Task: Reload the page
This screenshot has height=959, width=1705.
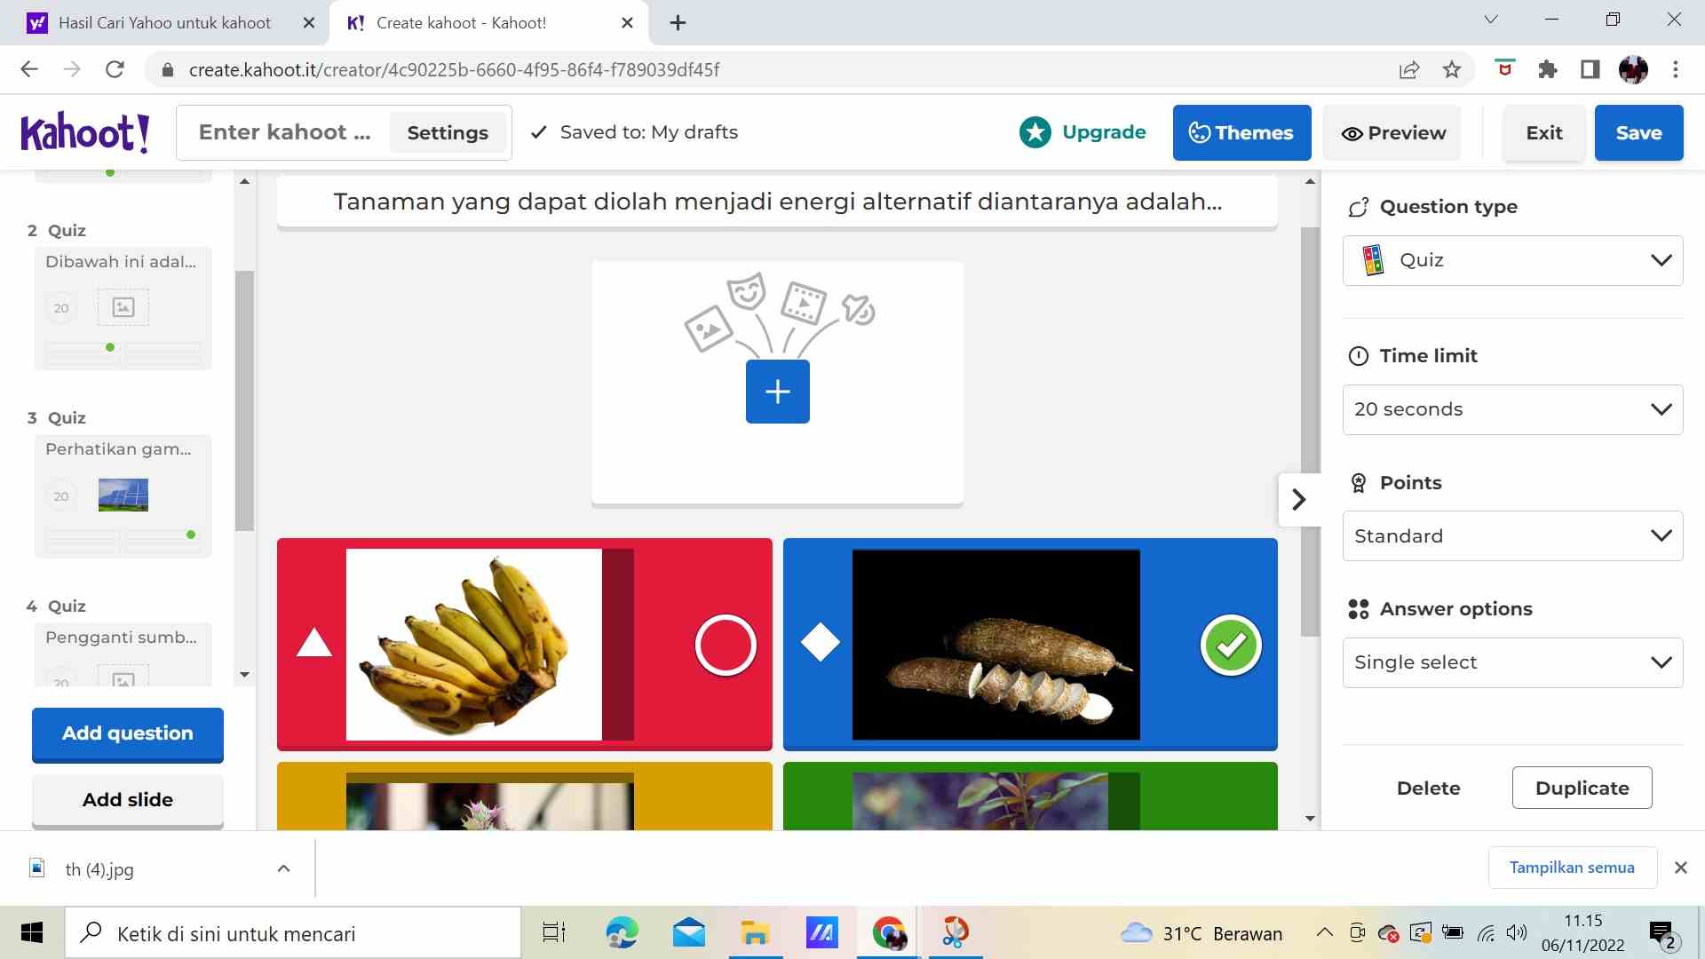Action: 115,69
